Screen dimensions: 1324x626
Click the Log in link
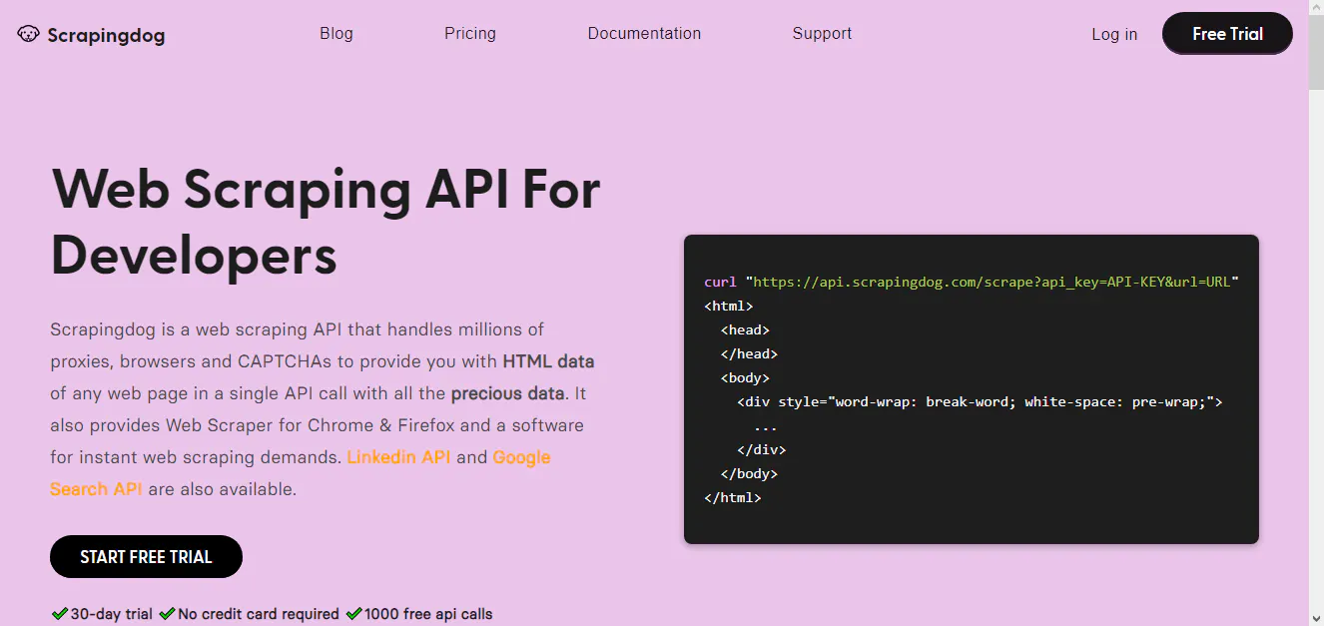pos(1114,34)
